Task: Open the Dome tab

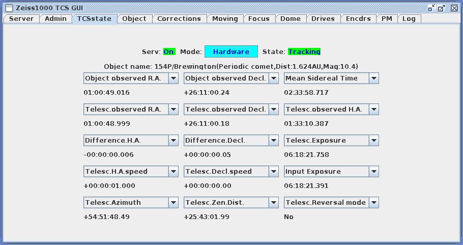Action: (x=290, y=19)
